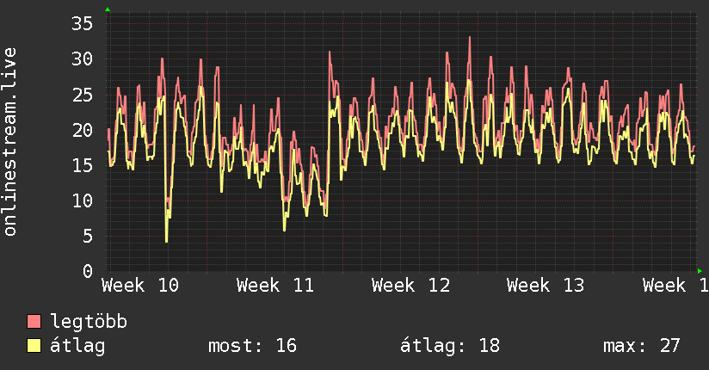Click the 'max: 27' value
Screen dimensions: 709x370
(x=642, y=346)
